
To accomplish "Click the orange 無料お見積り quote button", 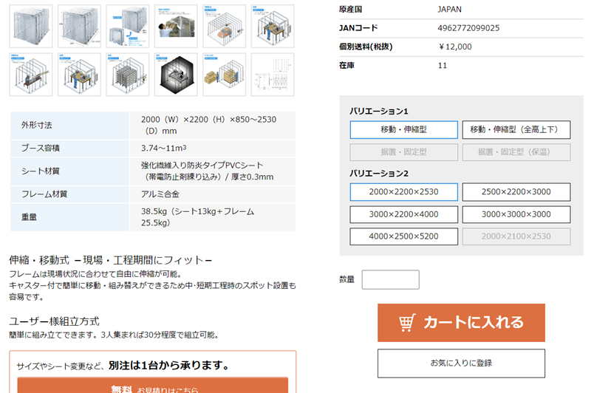I will tap(153, 387).
